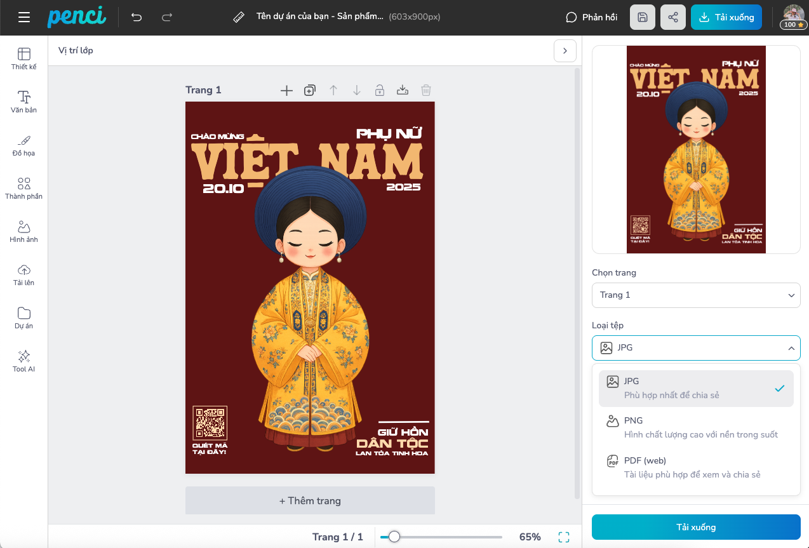Expand the layer position panel arrow

coord(565,51)
